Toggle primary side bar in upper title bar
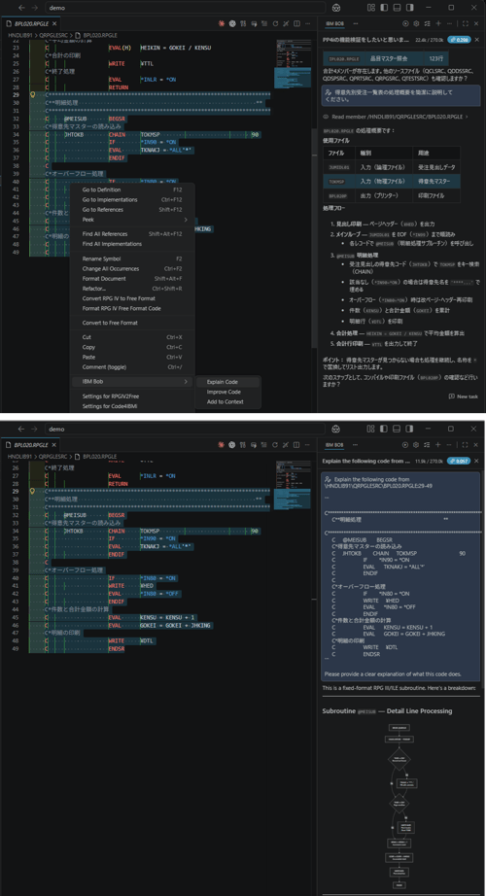The image size is (486, 896). click(x=384, y=8)
